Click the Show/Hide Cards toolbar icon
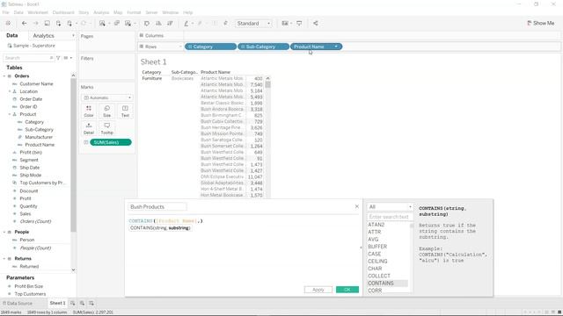 [x=285, y=24]
